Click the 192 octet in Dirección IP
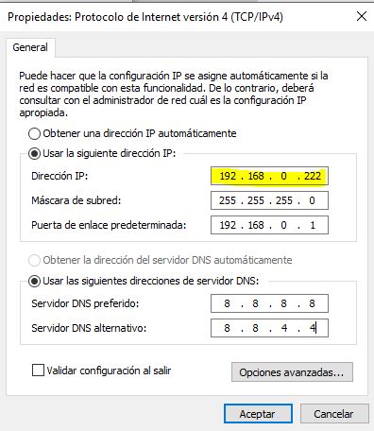The image size is (374, 431). click(x=228, y=176)
